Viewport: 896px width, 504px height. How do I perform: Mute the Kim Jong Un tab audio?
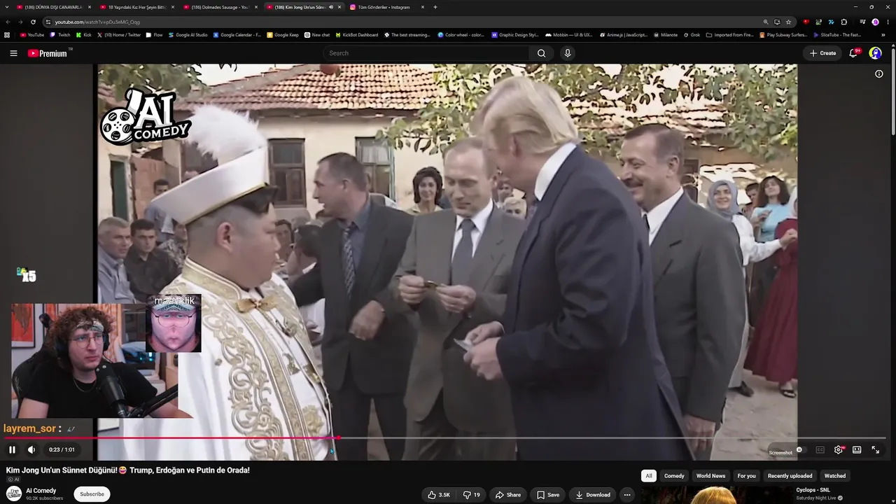click(x=331, y=7)
